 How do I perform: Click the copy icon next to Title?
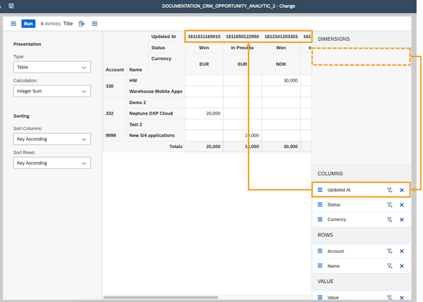[x=81, y=24]
